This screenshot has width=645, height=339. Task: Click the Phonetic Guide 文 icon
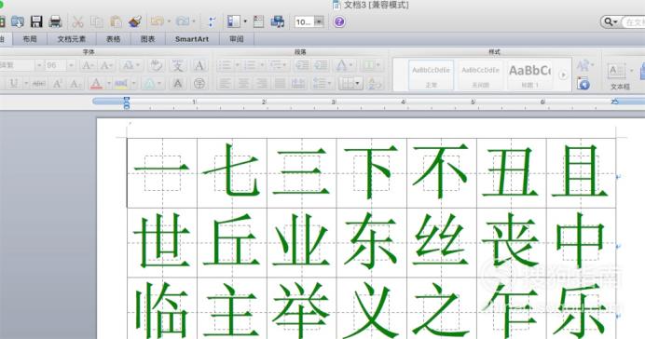(x=178, y=65)
